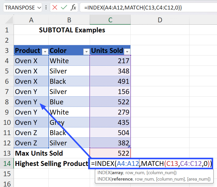Image resolution: width=217 pixels, height=187 pixels.
Task: Select row 14 header
Action: tap(7, 163)
